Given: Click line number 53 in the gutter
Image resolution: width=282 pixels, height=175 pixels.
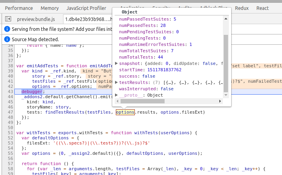Looking at the screenshot, I should (x=10, y=143).
